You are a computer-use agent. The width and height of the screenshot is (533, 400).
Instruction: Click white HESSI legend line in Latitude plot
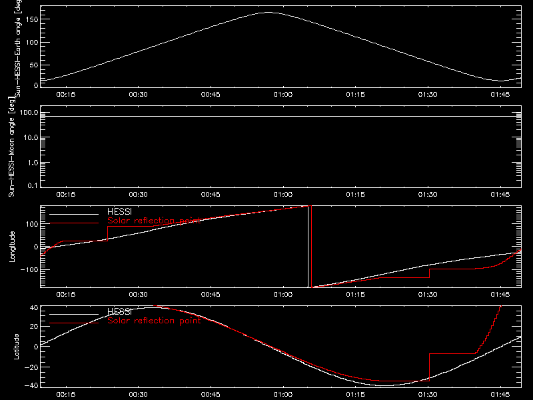click(x=74, y=314)
